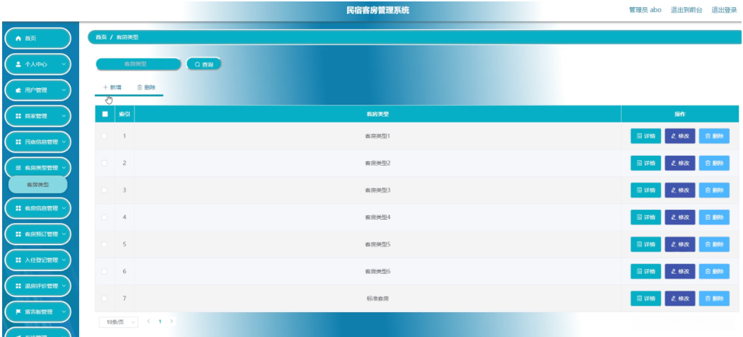
Task: Open 详情 for row 标准套房
Action: (645, 298)
